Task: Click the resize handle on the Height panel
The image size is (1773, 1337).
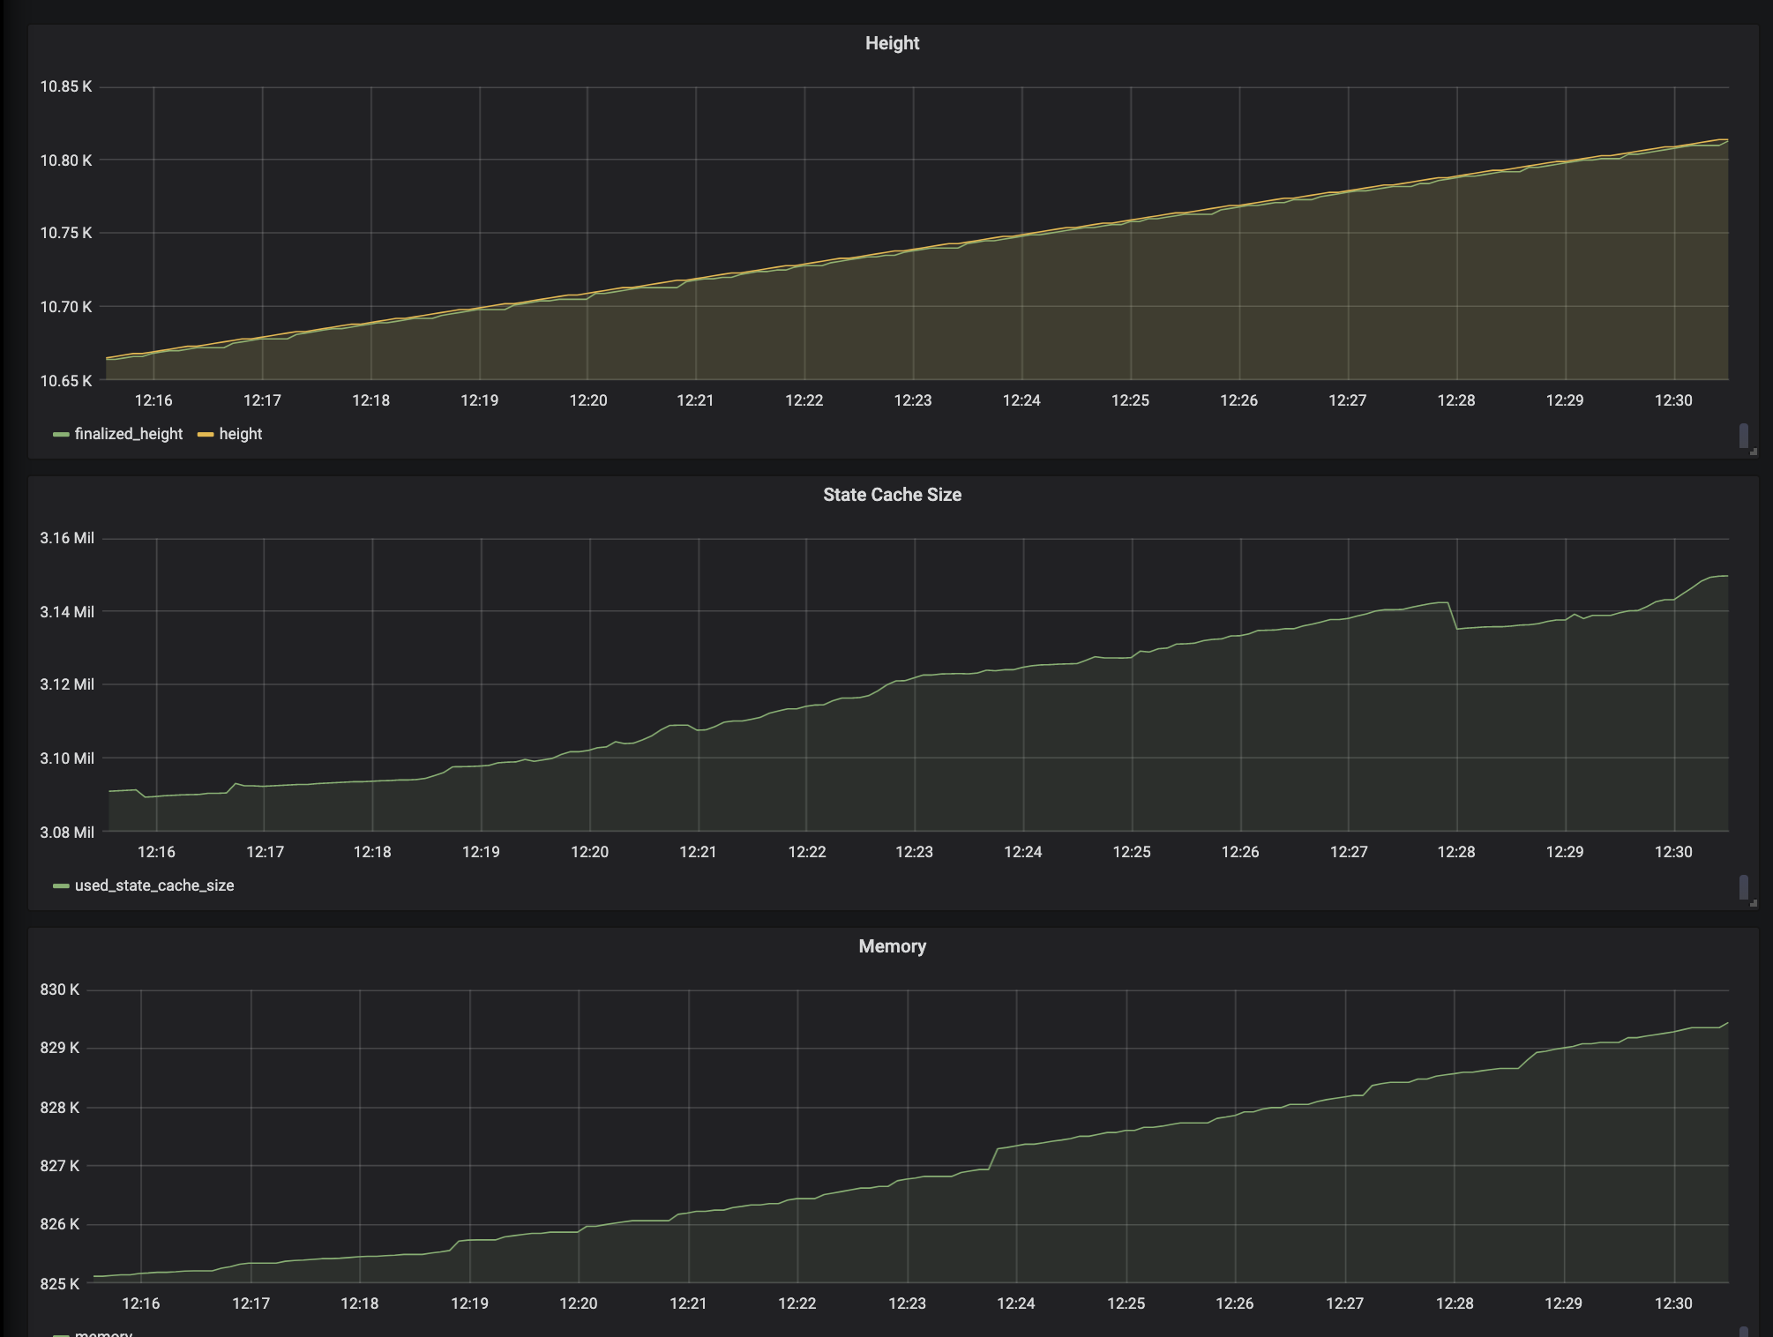Action: (1752, 450)
